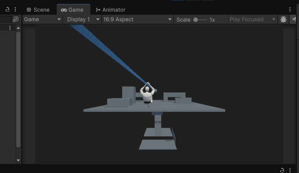Switch to the Animator tab
Viewport: 299px width, 173px height.
(x=110, y=10)
